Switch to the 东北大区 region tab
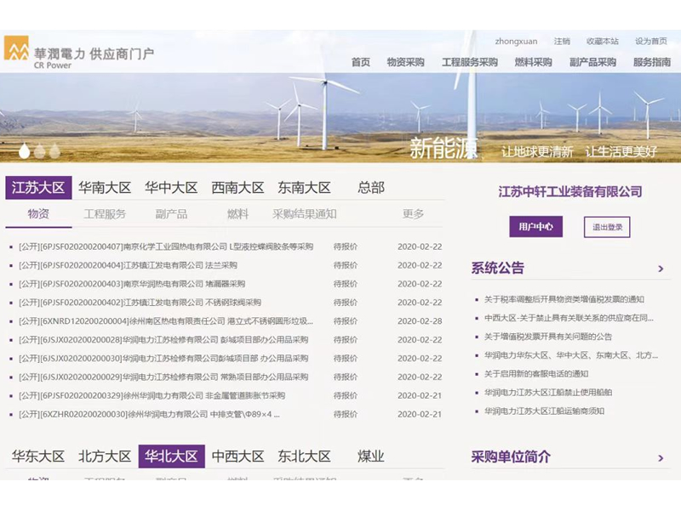 (x=304, y=456)
